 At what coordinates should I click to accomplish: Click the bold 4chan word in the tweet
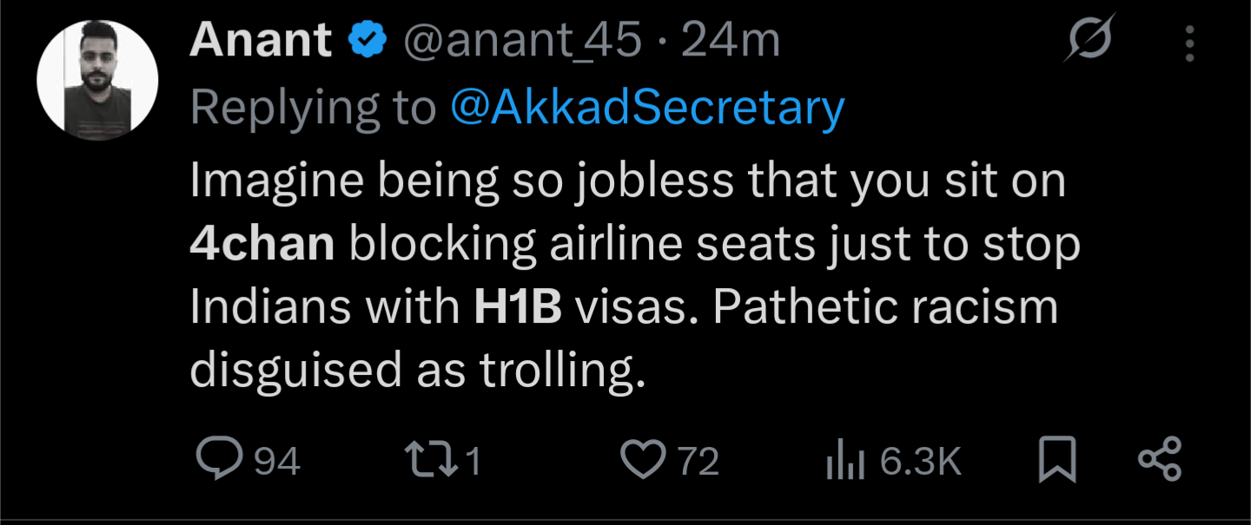point(262,245)
